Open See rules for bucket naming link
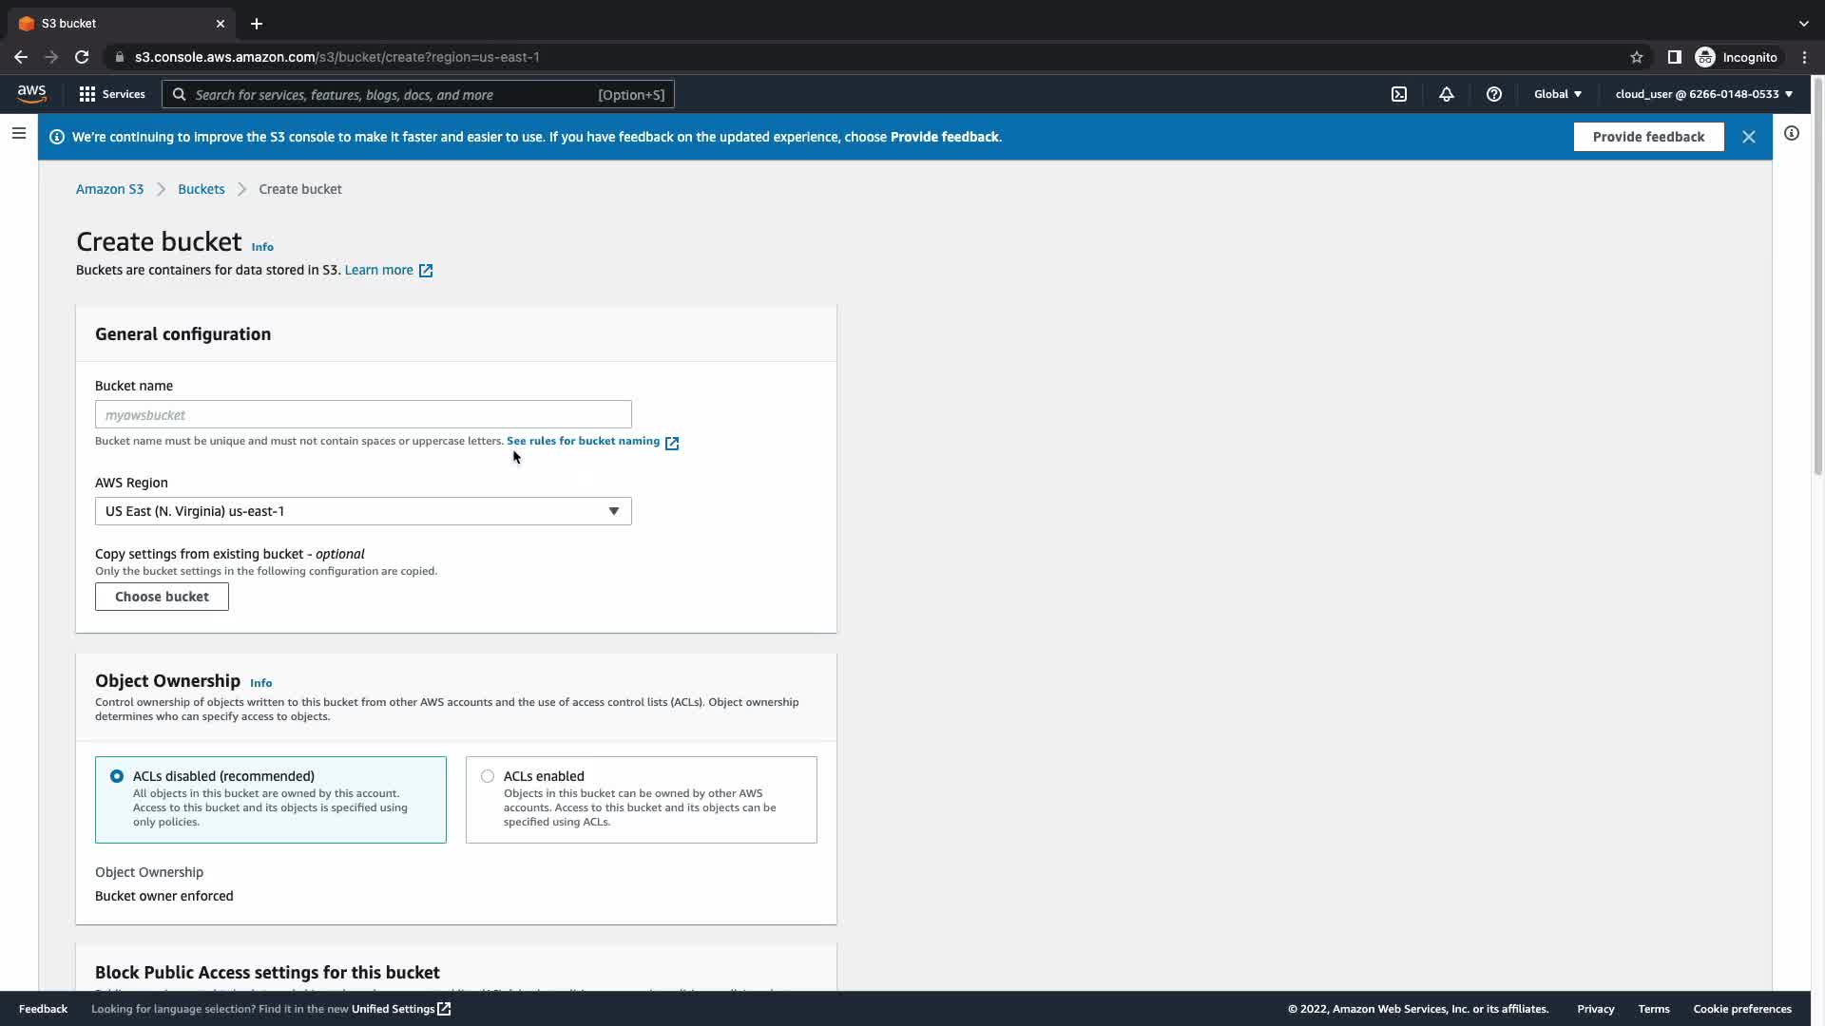 583,441
